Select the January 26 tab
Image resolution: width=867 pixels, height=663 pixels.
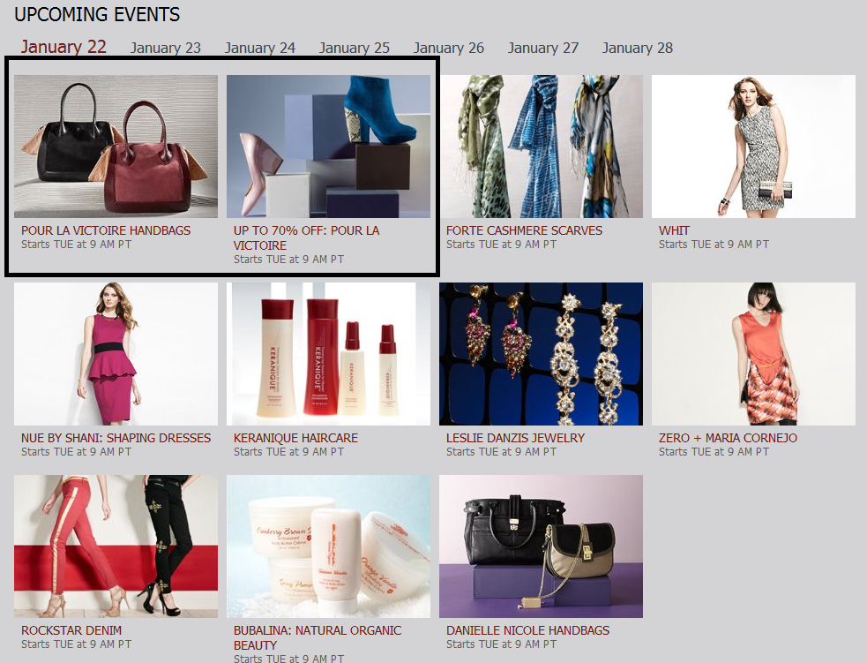[448, 49]
